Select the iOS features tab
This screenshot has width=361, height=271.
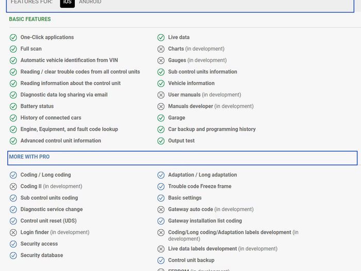pos(67,2)
